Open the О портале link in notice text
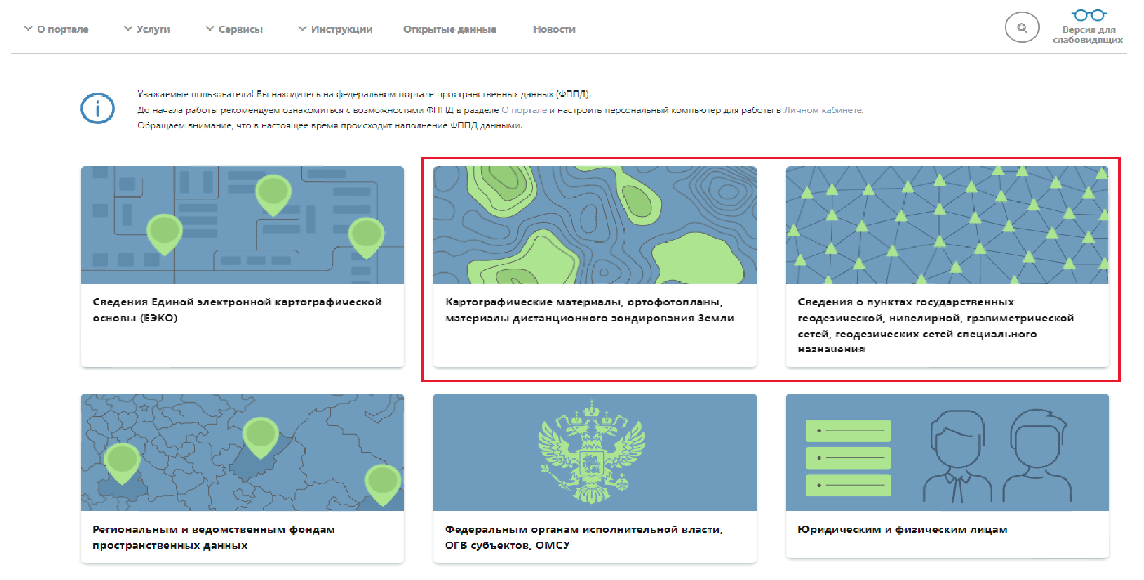This screenshot has width=1144, height=580. 526,110
